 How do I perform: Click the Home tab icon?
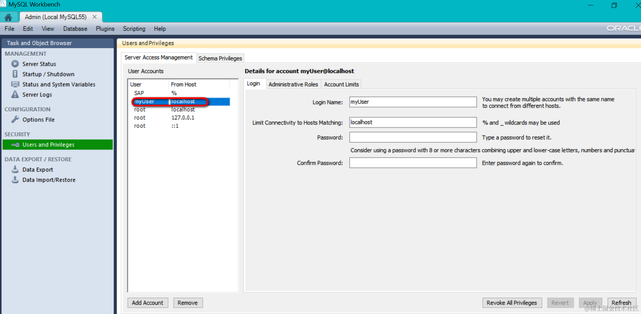pyautogui.click(x=8, y=17)
